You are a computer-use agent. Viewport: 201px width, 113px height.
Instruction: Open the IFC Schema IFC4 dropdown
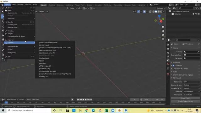point(192,82)
